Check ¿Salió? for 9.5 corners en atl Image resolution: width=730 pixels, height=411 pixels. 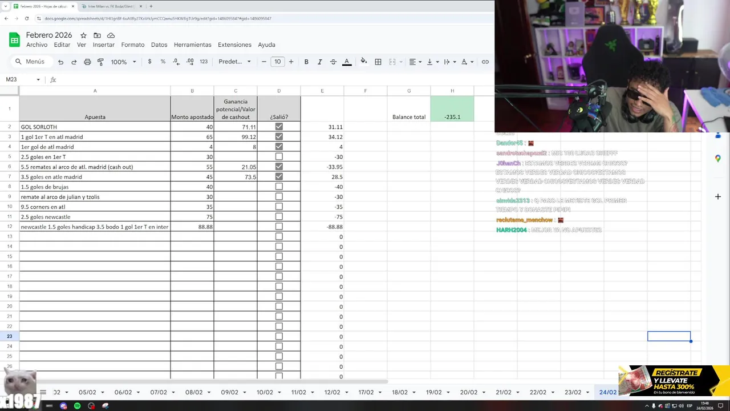(279, 207)
